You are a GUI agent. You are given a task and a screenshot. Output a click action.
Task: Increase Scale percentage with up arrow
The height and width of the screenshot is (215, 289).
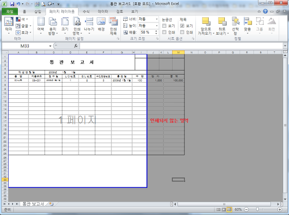[x=156, y=31]
